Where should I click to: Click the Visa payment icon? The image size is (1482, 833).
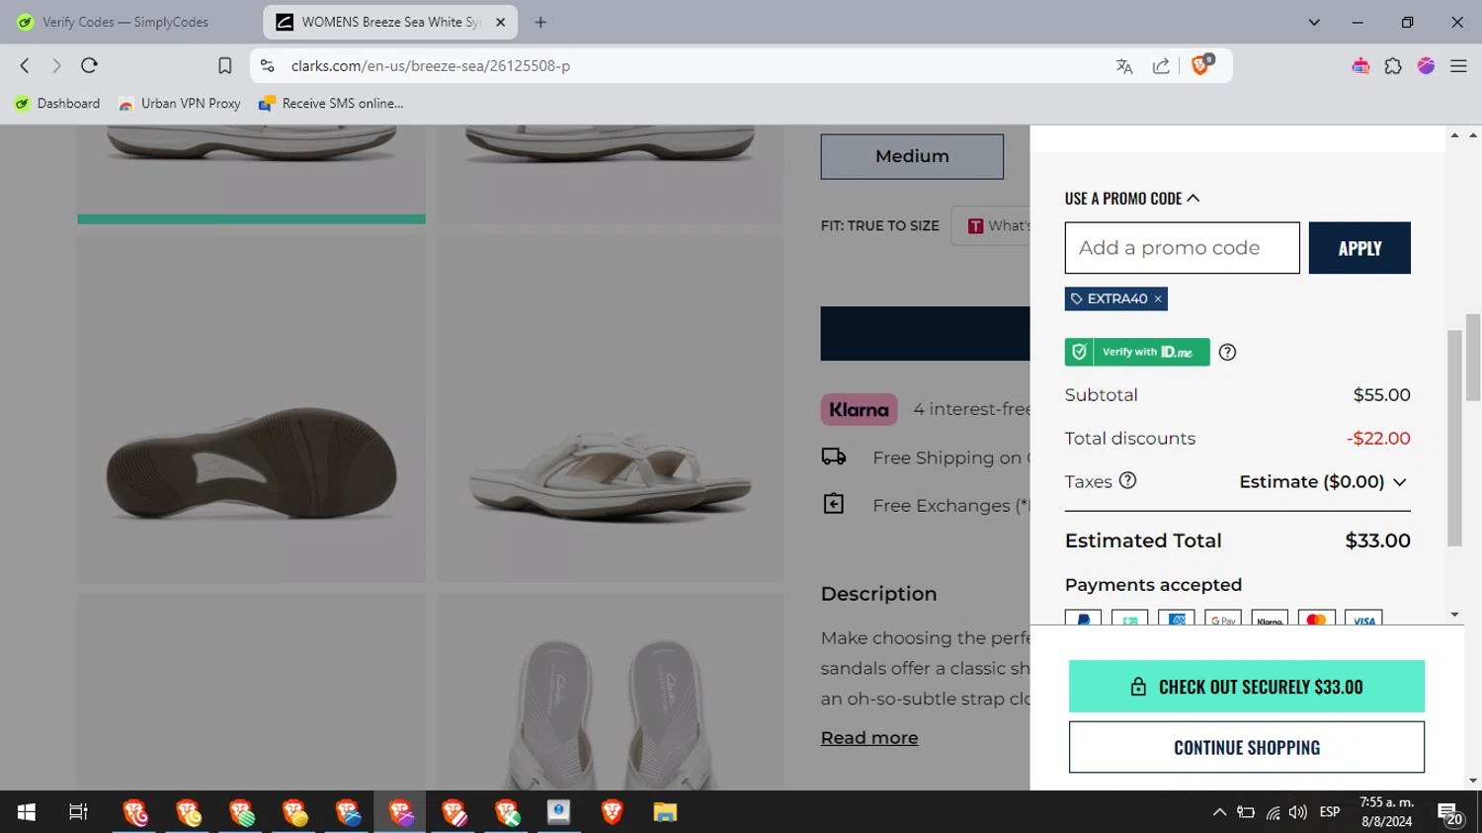[1363, 619]
